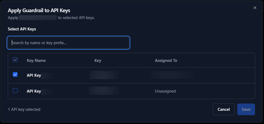Click the Select API Keys label
Viewport: 264px width, 124px height.
(22, 29)
